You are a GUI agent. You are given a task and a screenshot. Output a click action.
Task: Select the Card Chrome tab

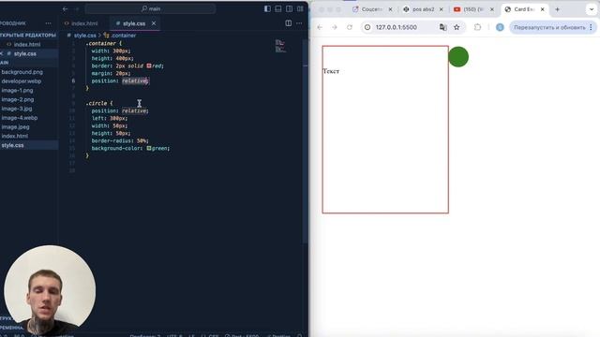(523, 9)
